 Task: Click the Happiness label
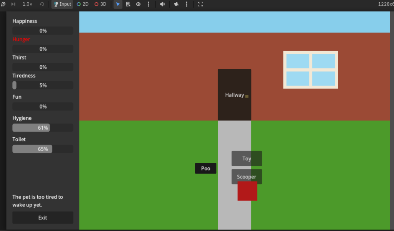(x=25, y=21)
